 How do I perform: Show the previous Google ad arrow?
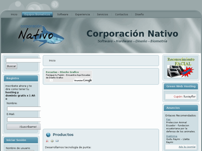tap(47, 80)
